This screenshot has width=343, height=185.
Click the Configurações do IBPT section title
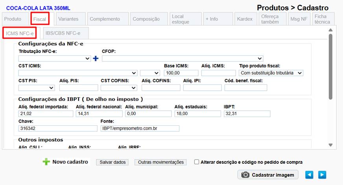[81, 99]
